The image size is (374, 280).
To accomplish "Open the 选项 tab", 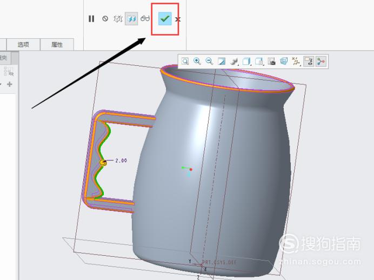I will pos(23,45).
